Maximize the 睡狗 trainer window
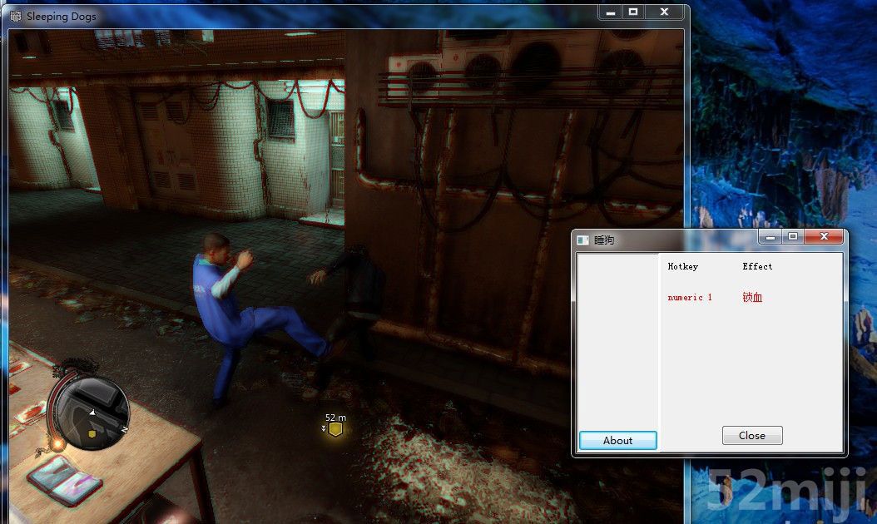The width and height of the screenshot is (877, 524). point(793,237)
